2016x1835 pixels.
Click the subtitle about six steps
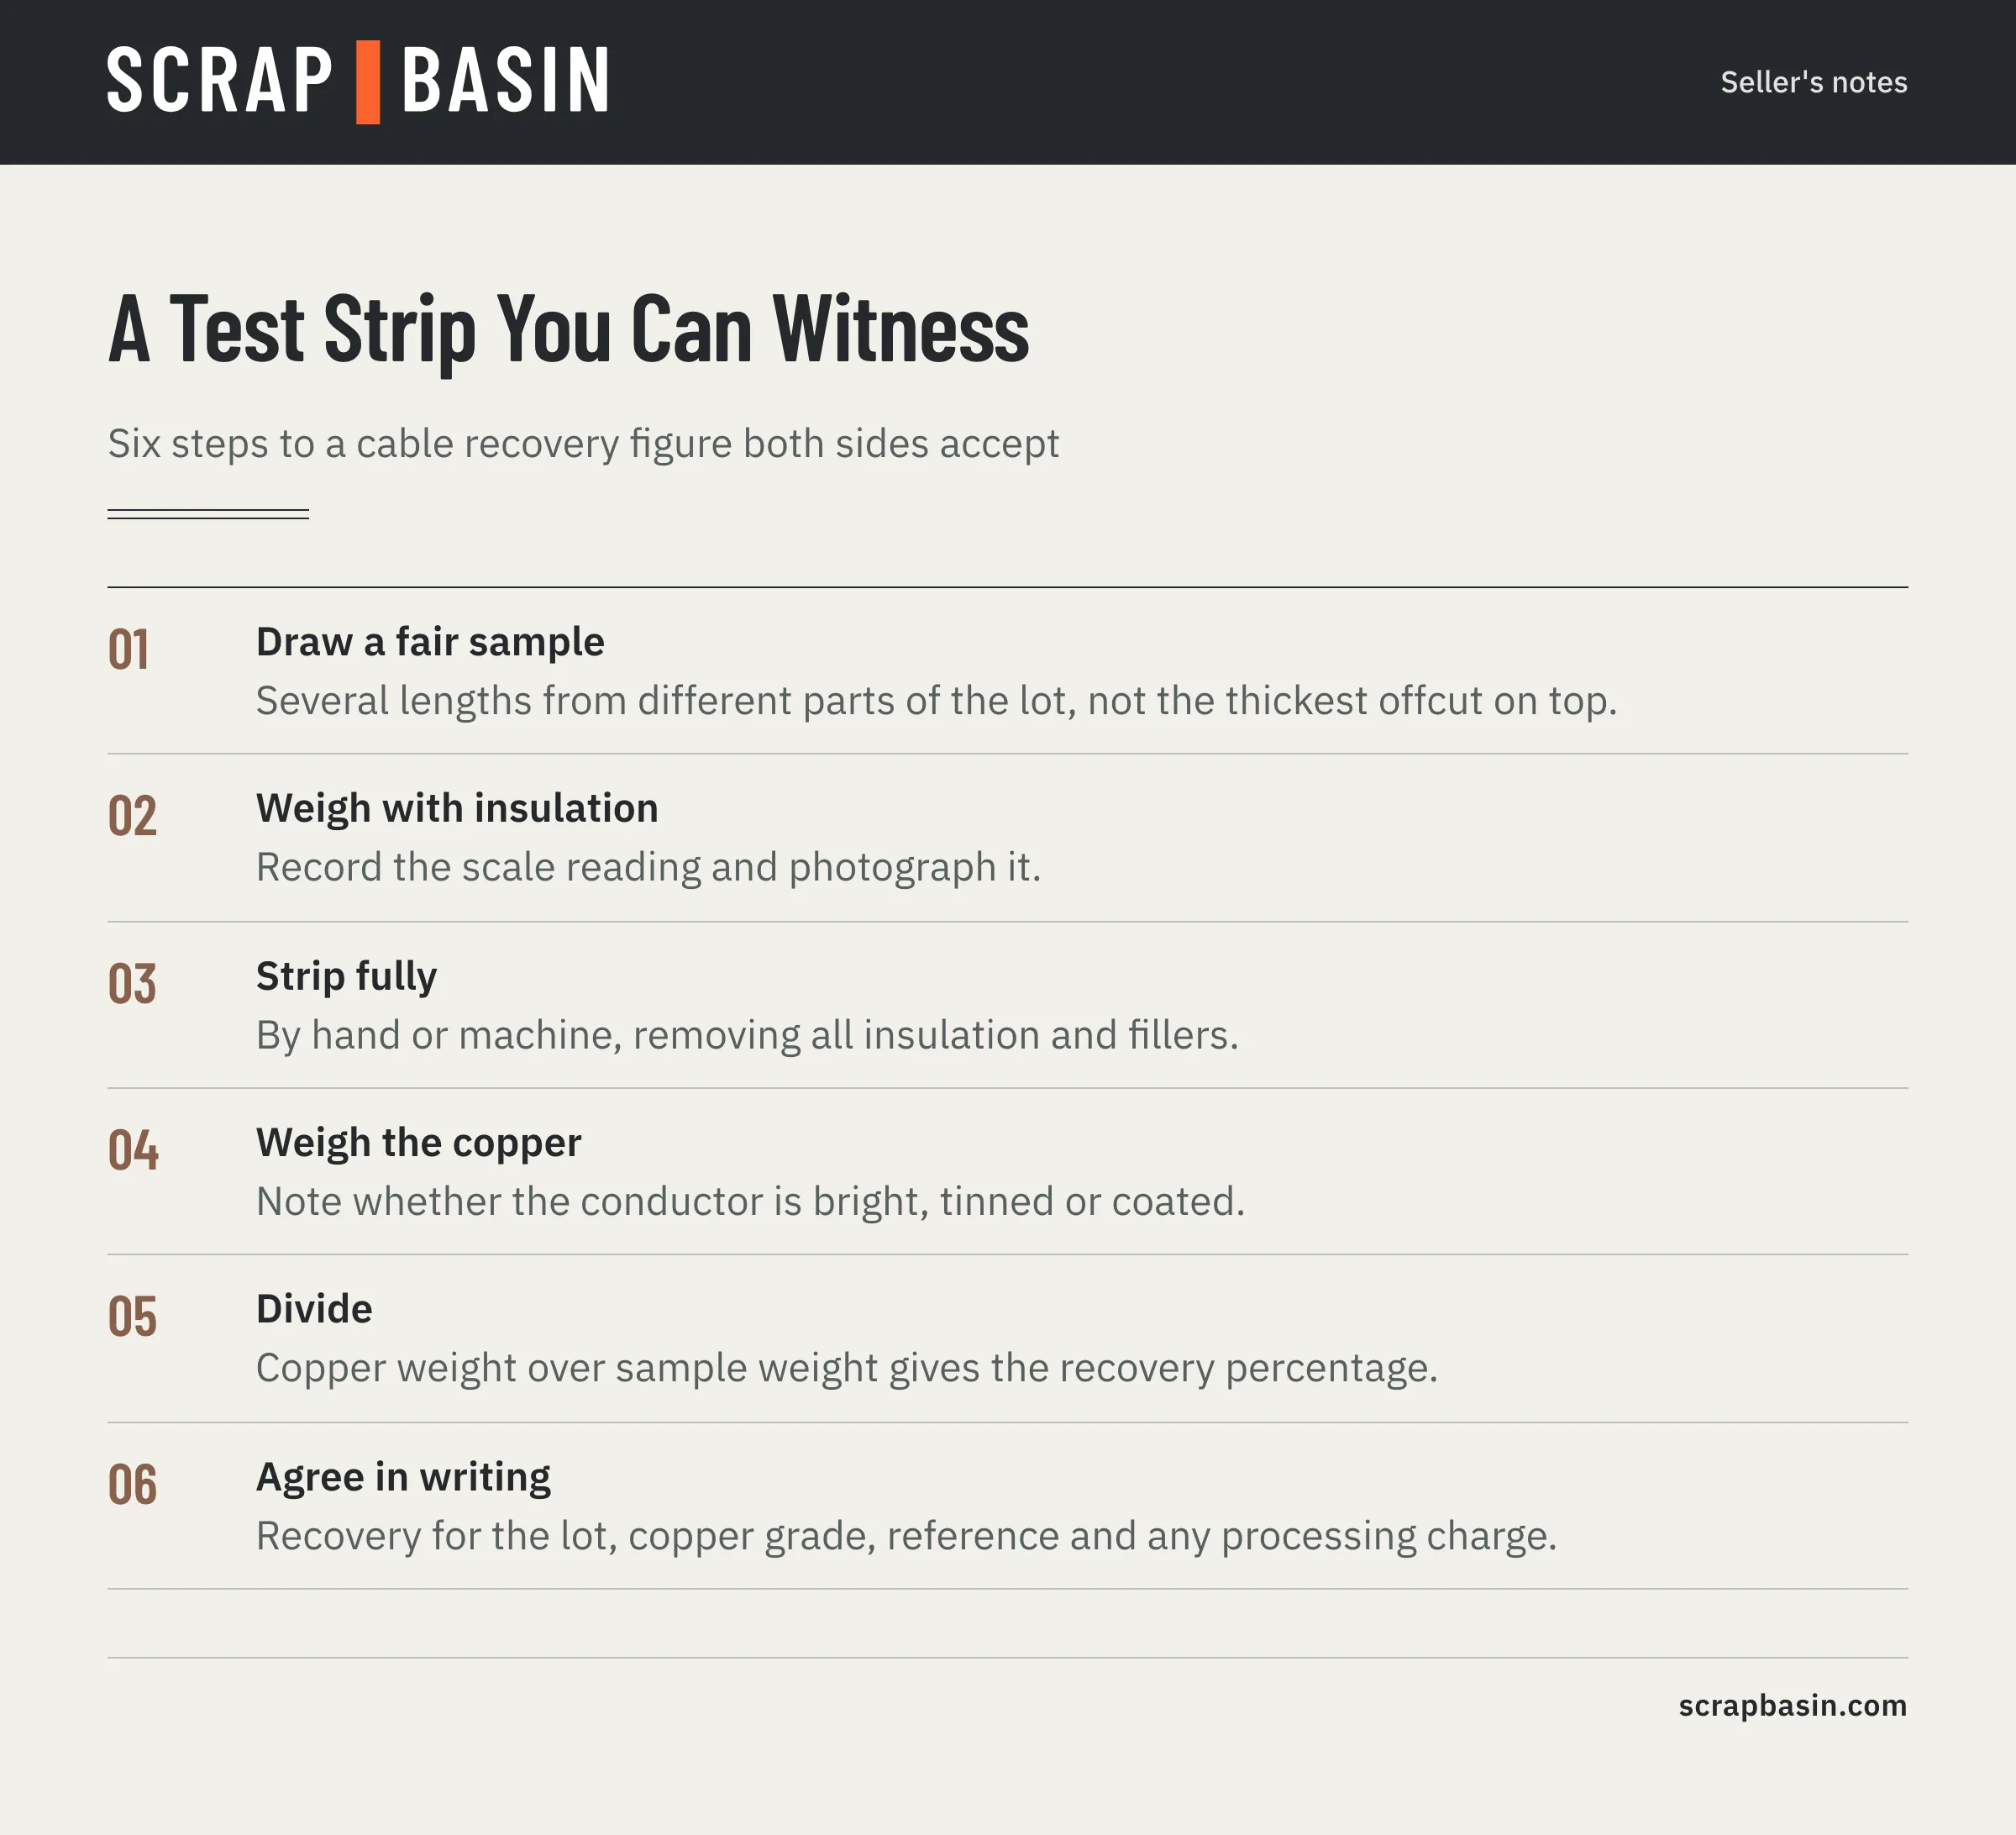(583, 444)
